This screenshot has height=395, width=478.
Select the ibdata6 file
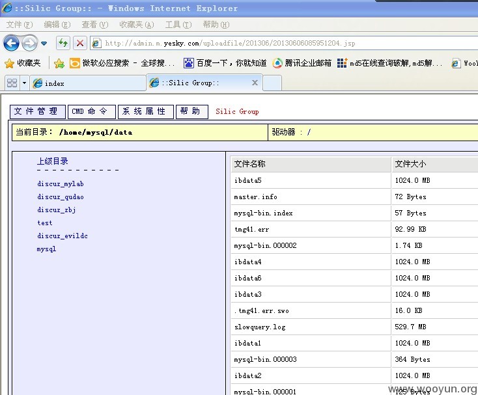click(x=247, y=278)
